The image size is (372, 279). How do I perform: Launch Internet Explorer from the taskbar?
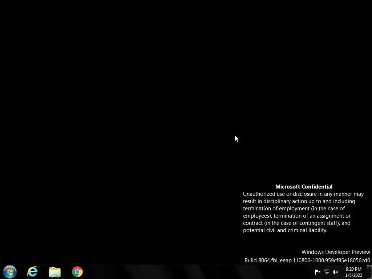pos(32,272)
